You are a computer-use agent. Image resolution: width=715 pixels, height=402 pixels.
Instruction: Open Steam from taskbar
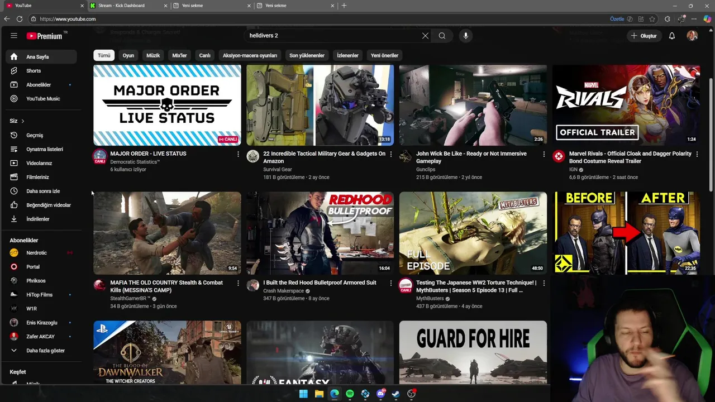(396, 394)
